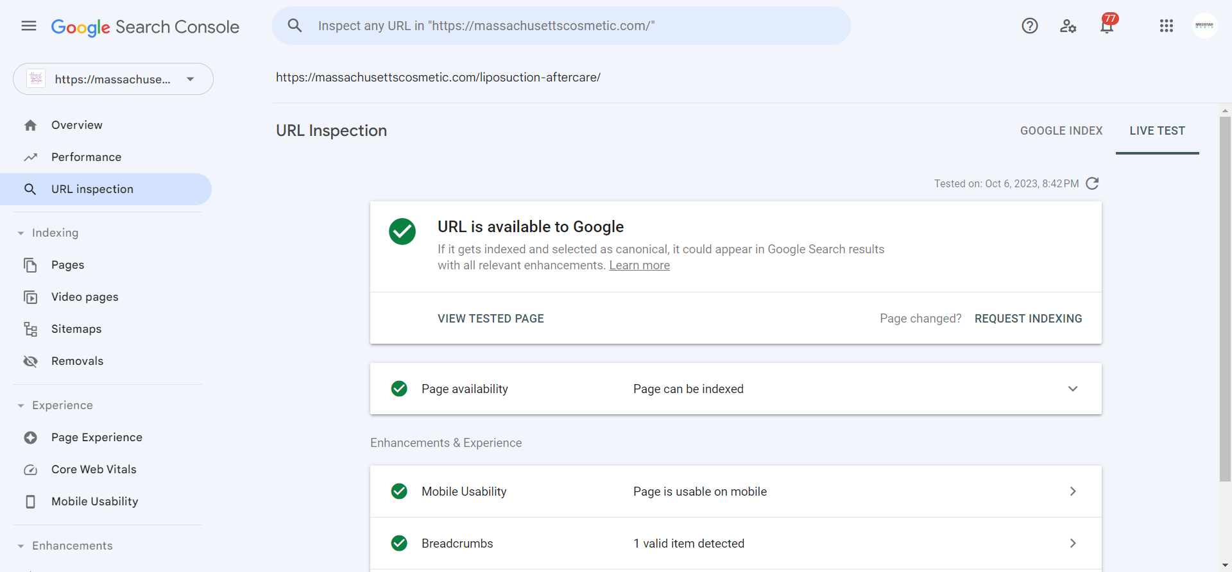Open the Removals section
Image resolution: width=1232 pixels, height=572 pixels.
[77, 361]
